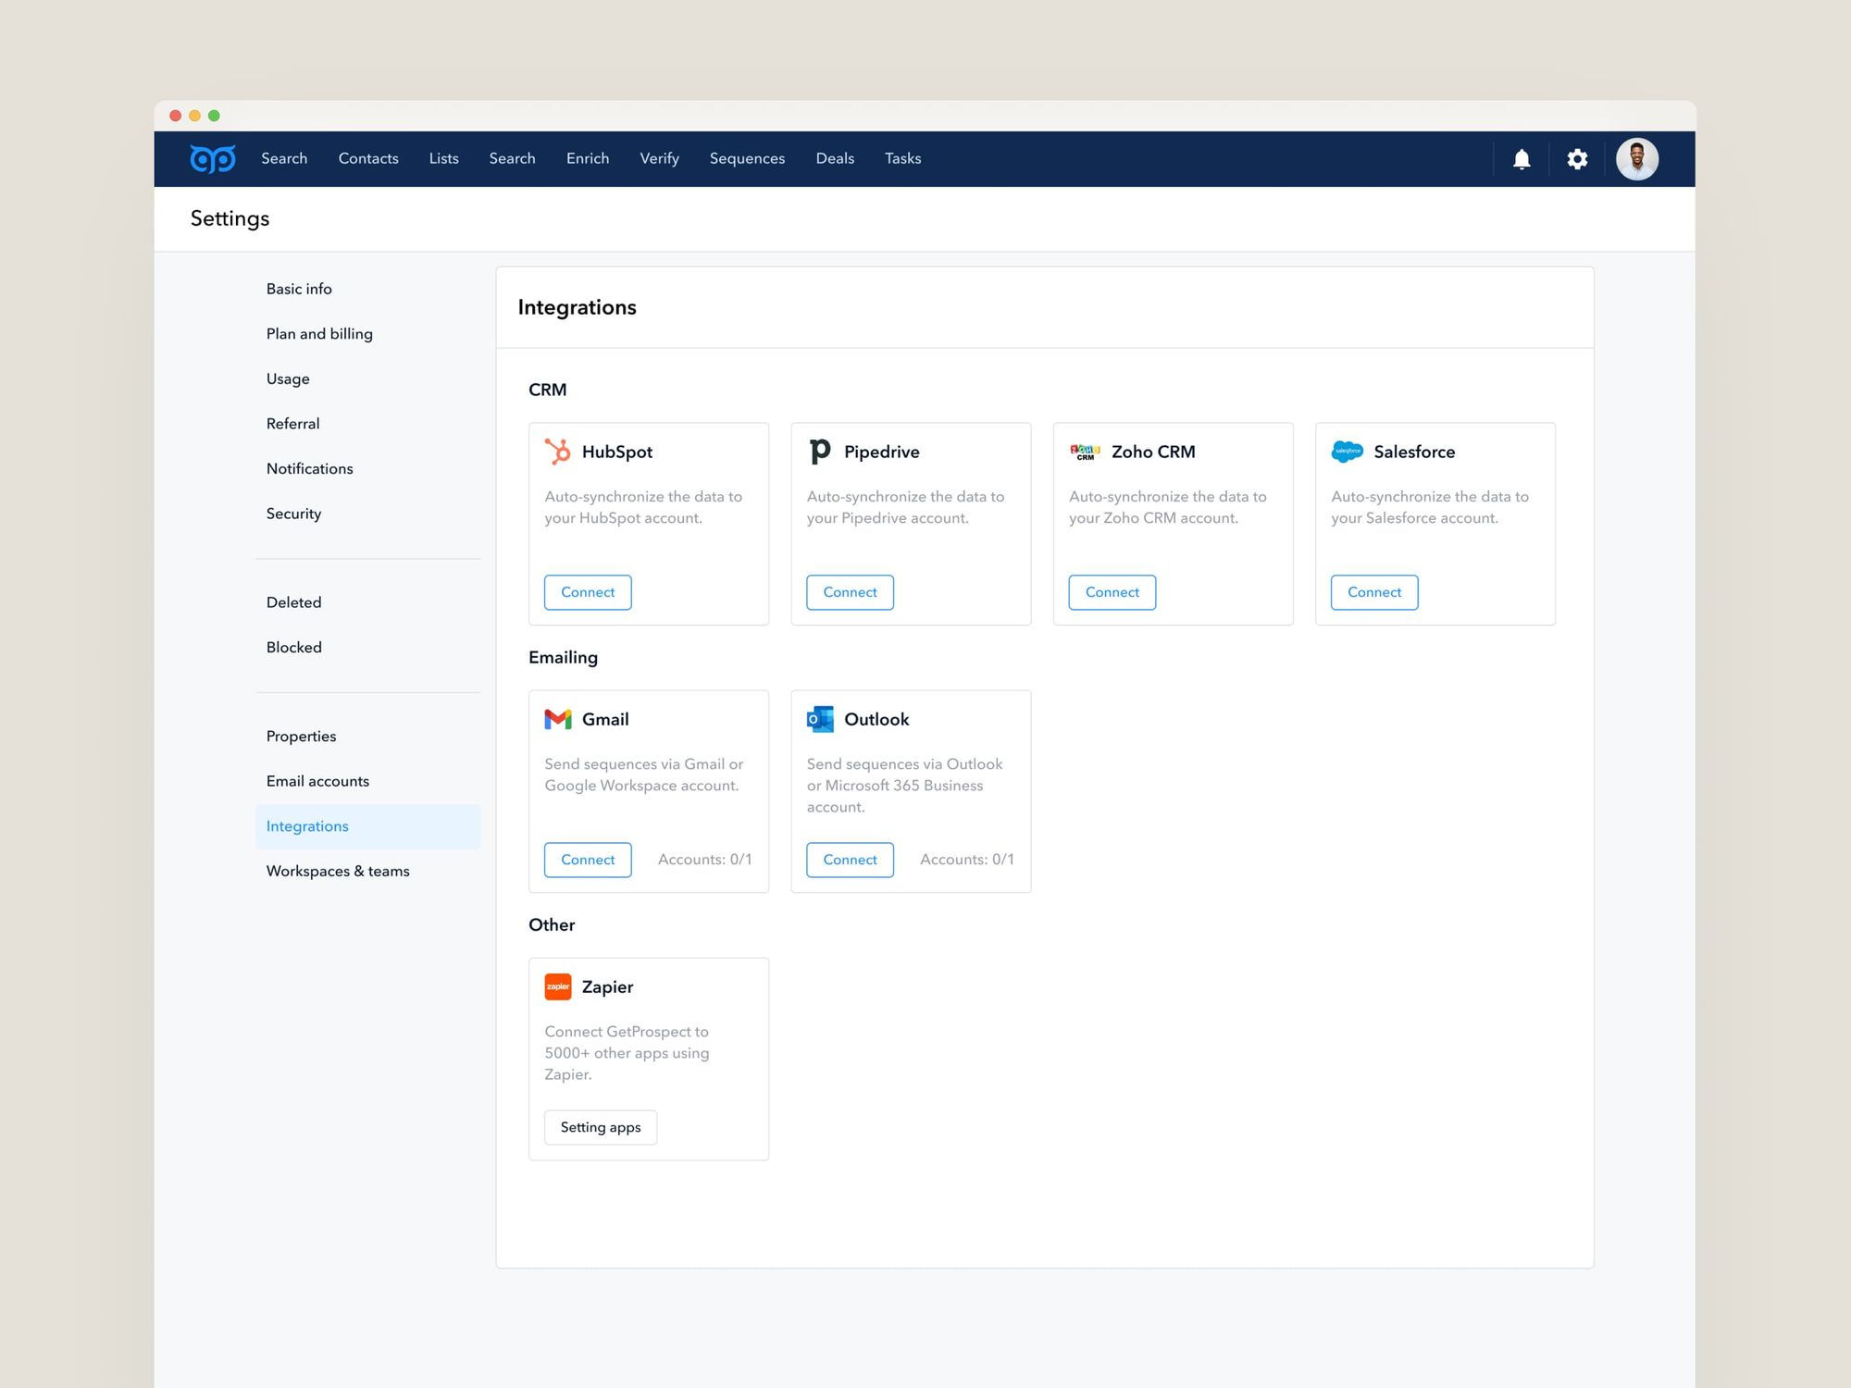This screenshot has height=1388, width=1851.
Task: Click the settings gear icon
Action: 1577,159
